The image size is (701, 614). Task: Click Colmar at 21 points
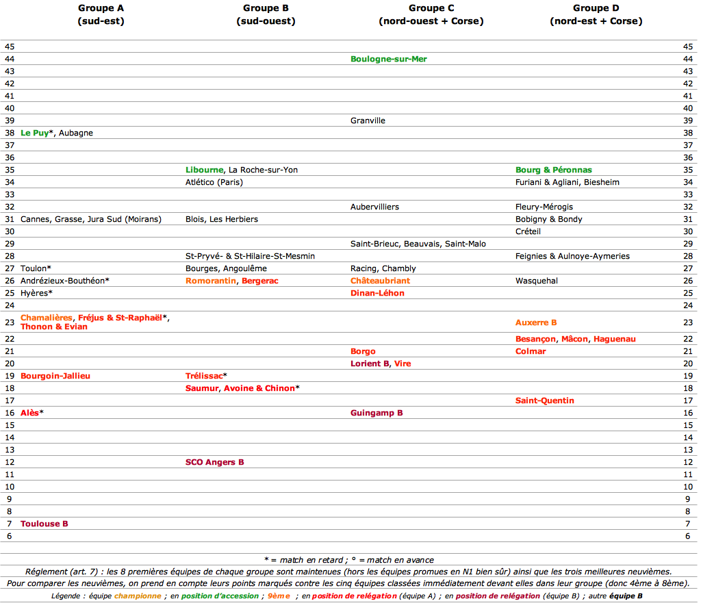531,351
